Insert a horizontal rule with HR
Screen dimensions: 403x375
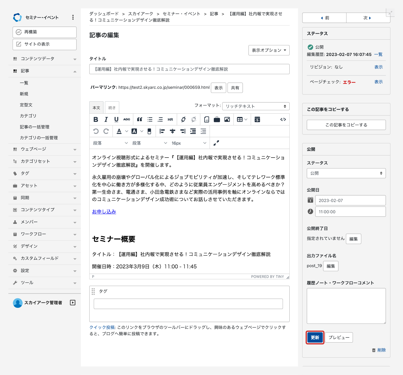pyautogui.click(x=170, y=119)
